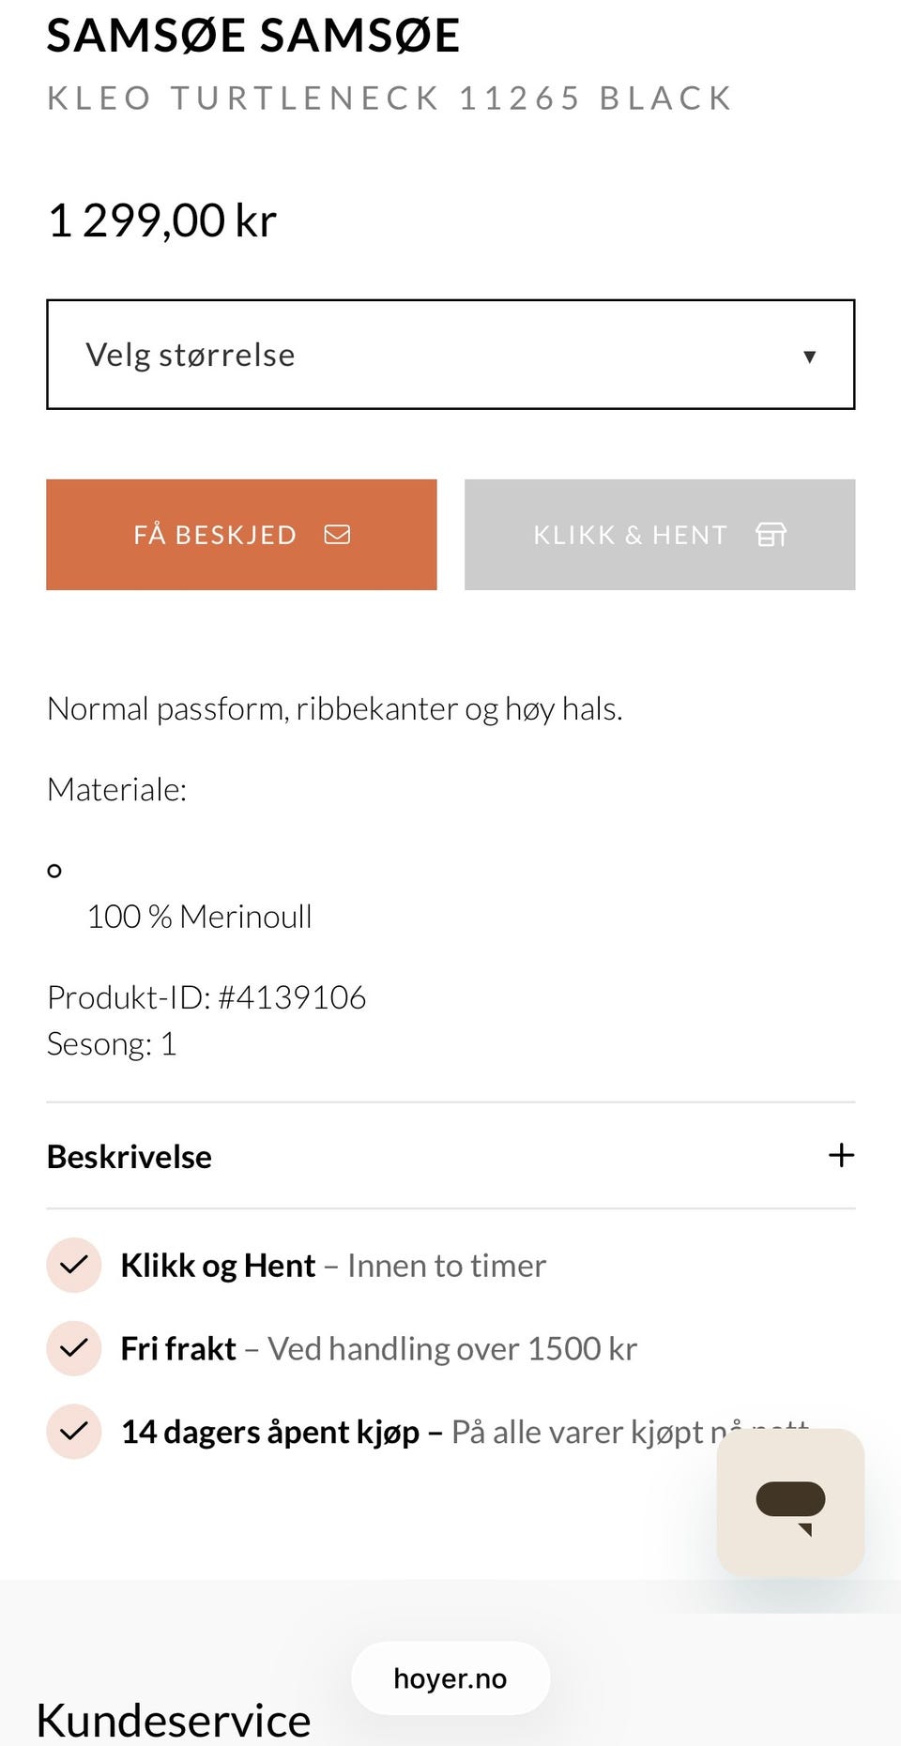This screenshot has height=1746, width=901.
Task: Click the checkmark beside 14 dagers åpent kjøp
Action: [x=73, y=1432]
